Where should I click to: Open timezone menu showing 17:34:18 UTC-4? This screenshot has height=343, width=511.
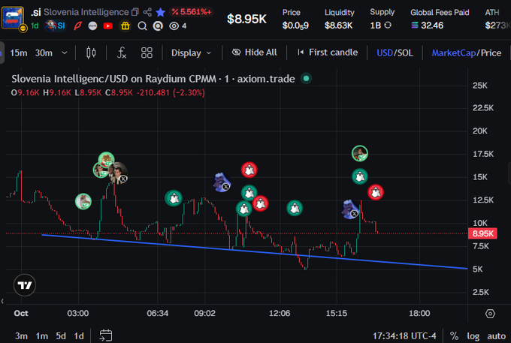(404, 335)
